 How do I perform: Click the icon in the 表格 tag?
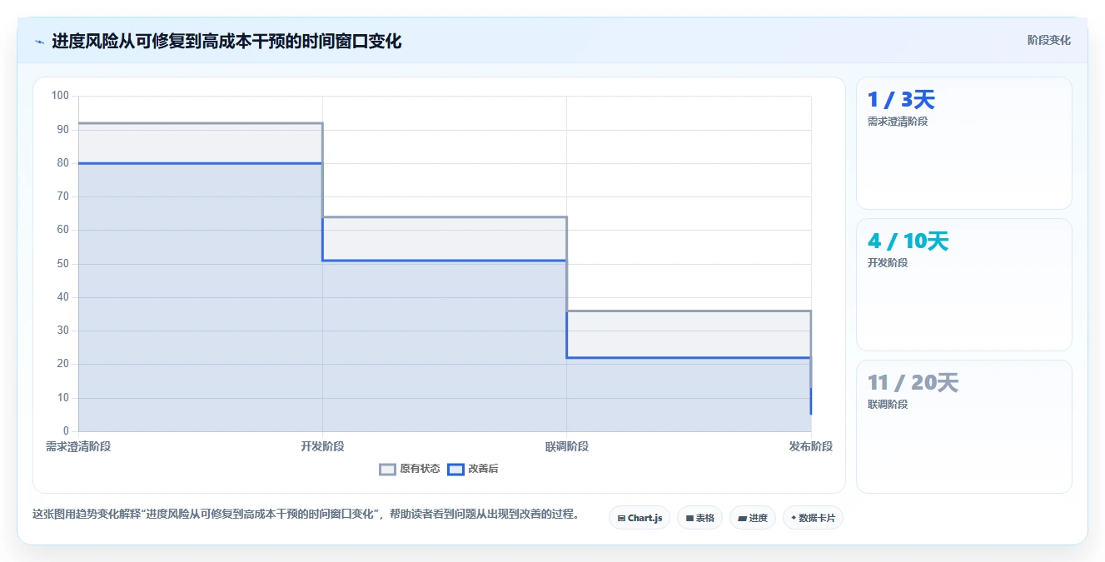click(689, 518)
